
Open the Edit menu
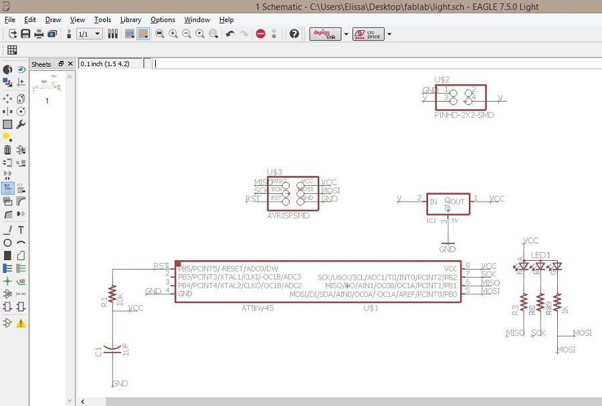point(30,19)
